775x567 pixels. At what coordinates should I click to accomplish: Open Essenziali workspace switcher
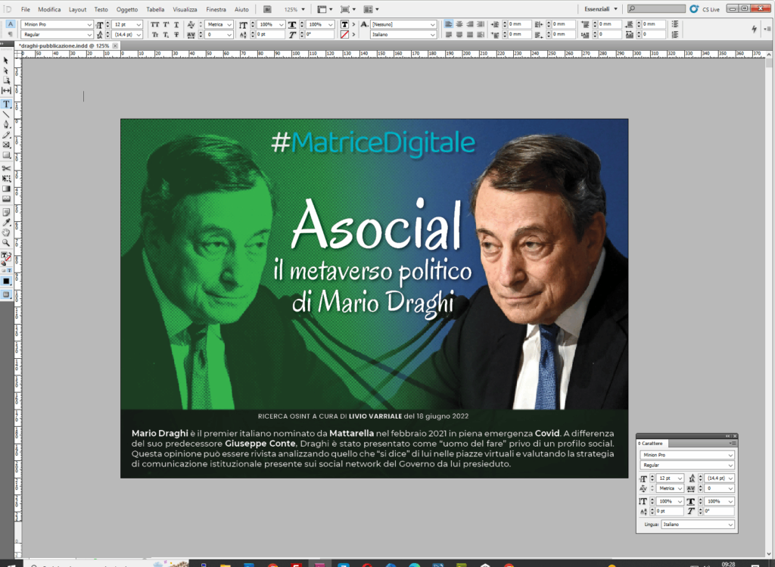[600, 9]
